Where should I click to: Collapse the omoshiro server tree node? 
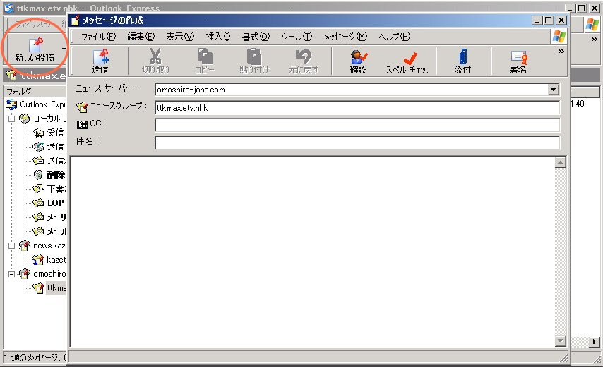pos(11,274)
